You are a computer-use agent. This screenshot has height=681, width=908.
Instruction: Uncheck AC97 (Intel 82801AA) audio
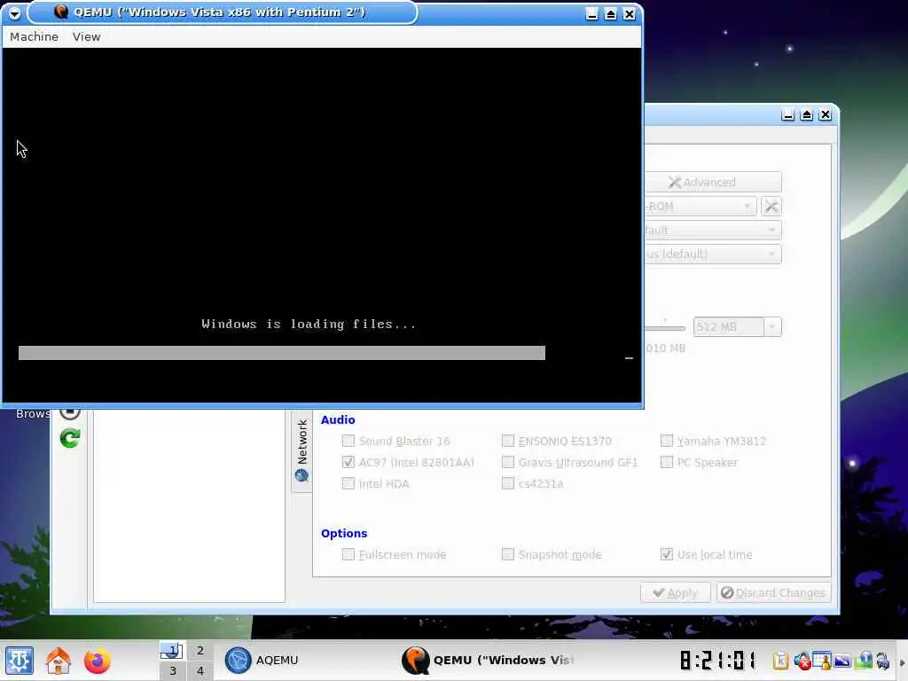(348, 462)
